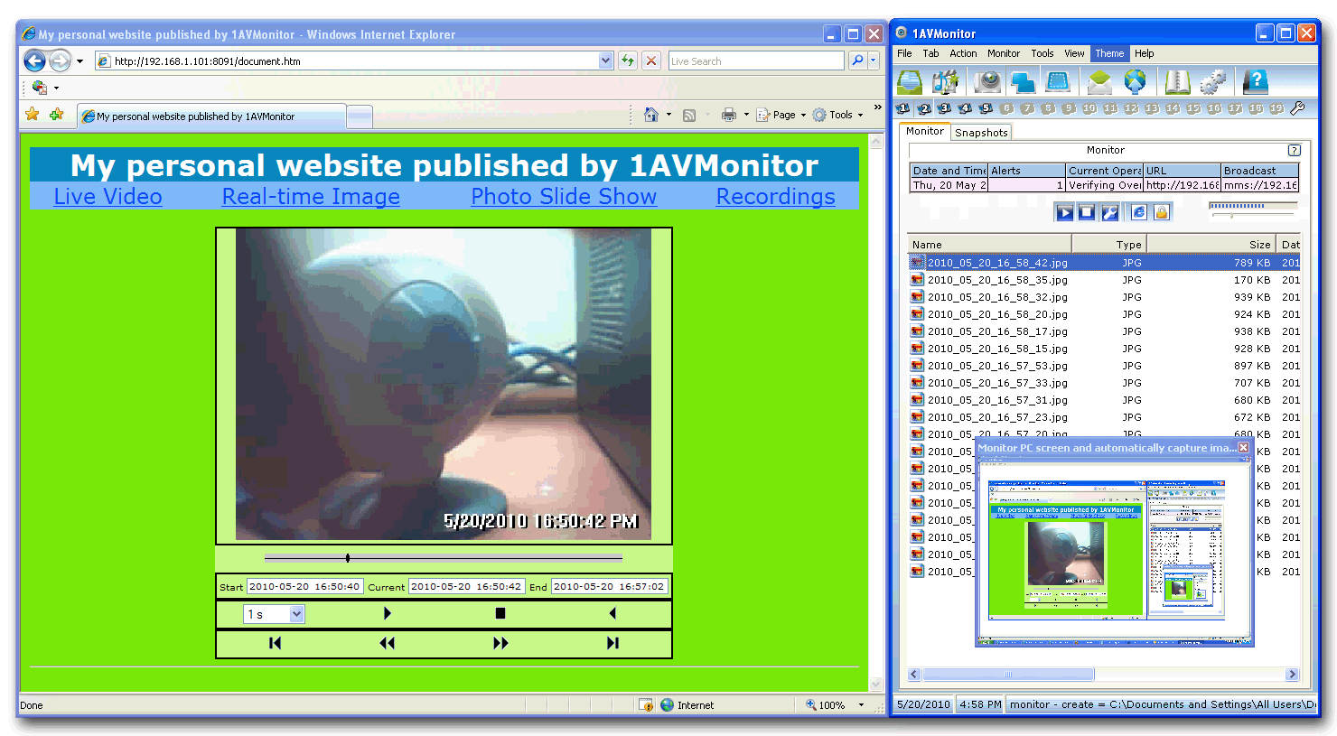Select the overlapping blue screens icon in 1AVMonitor

(1023, 82)
